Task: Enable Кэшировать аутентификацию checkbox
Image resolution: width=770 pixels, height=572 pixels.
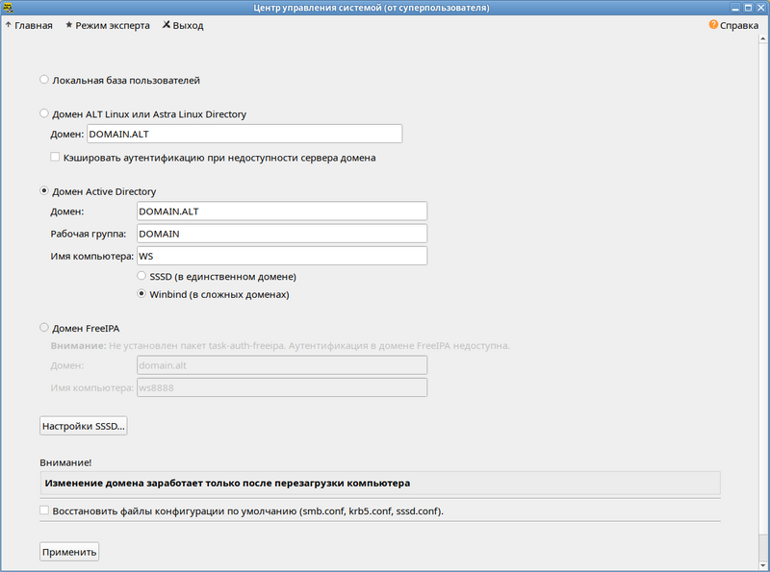Action: coord(55,157)
